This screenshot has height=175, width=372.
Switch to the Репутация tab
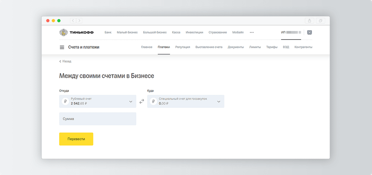click(x=183, y=47)
